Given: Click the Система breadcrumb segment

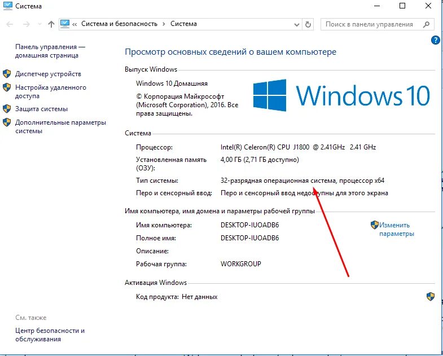Looking at the screenshot, I should (x=183, y=24).
